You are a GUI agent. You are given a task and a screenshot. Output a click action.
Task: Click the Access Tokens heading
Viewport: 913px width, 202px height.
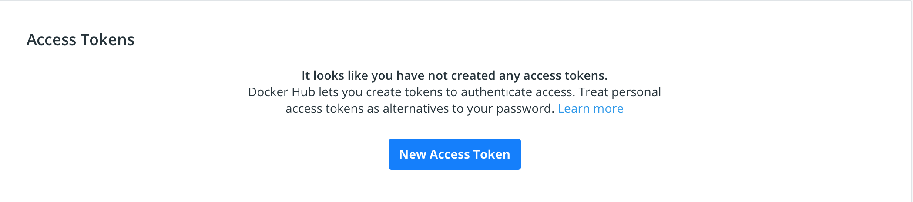tap(81, 40)
